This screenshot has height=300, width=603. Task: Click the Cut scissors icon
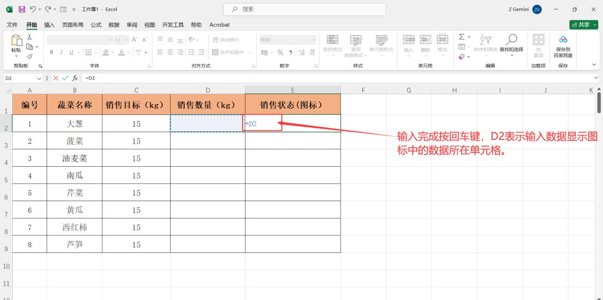[x=29, y=37]
